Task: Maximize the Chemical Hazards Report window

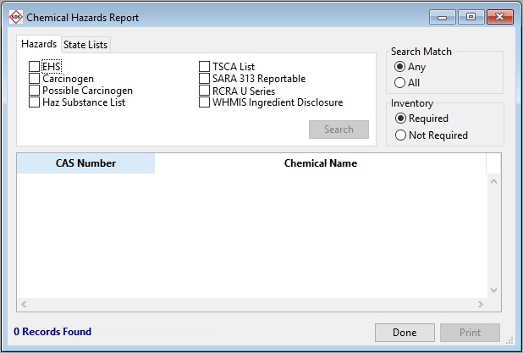Action: click(471, 17)
